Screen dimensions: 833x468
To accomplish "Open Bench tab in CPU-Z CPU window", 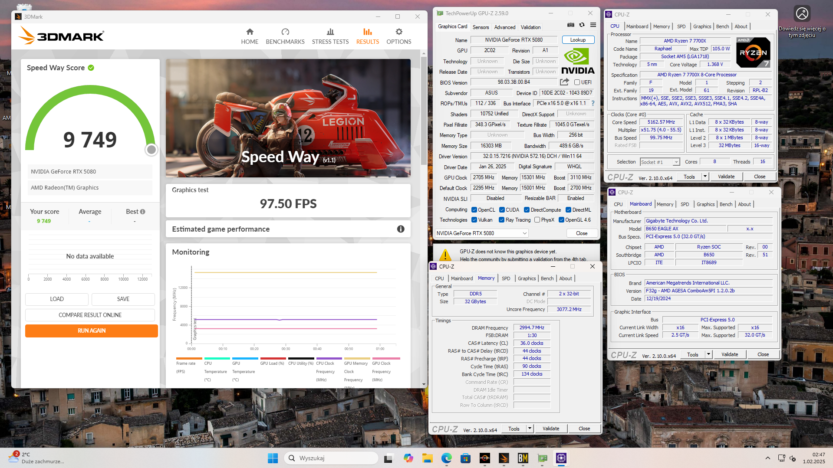I will pyautogui.click(x=722, y=26).
